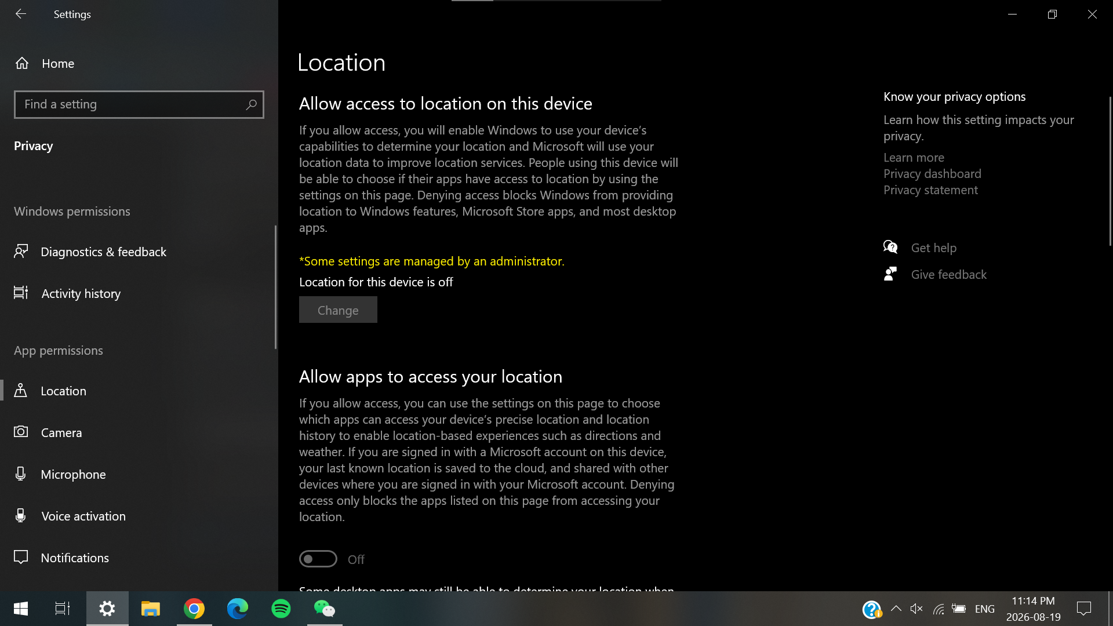Open Spotify from the taskbar
Image resolution: width=1113 pixels, height=626 pixels.
click(281, 609)
